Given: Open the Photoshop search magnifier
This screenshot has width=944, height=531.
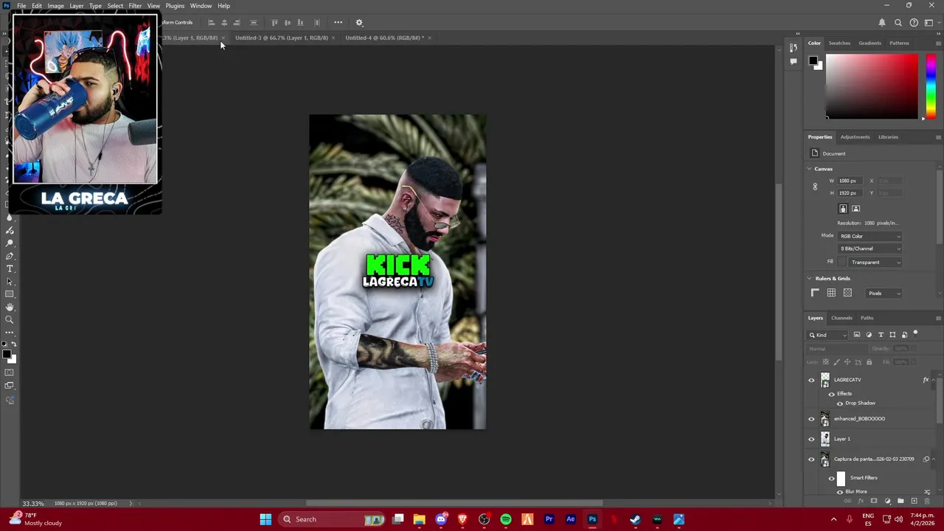Looking at the screenshot, I should (898, 23).
